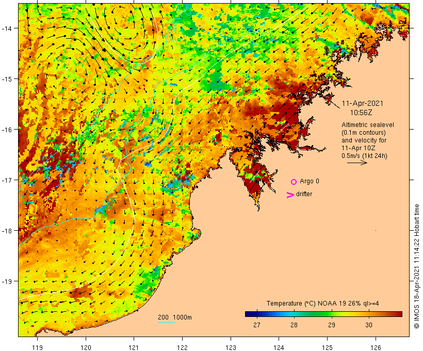
Task: Click the latitude axis label -18
Action: click(7, 231)
